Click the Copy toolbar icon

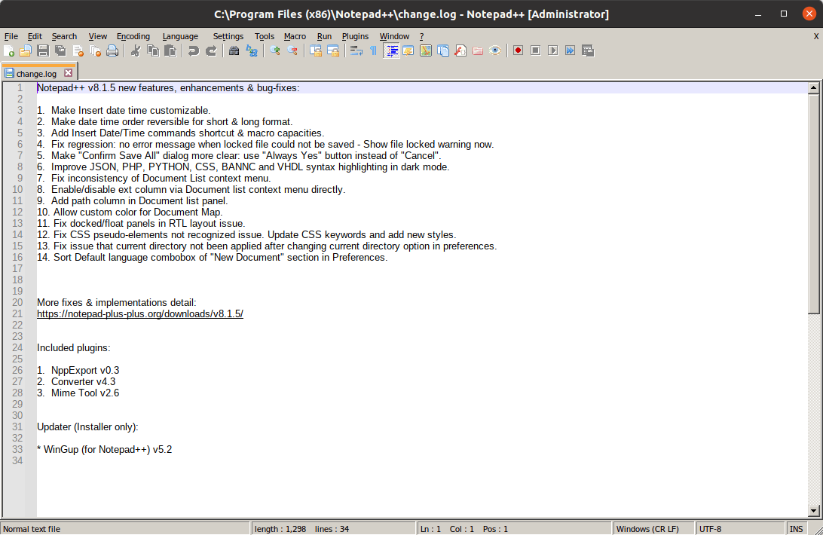[153, 51]
